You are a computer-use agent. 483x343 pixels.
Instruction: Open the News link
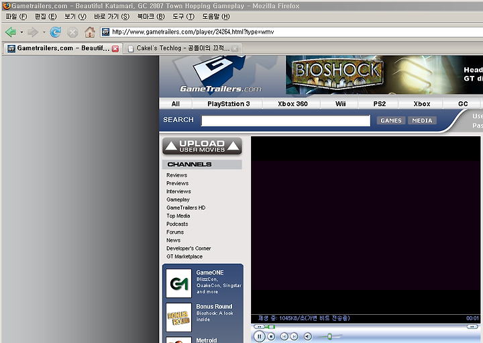174,240
